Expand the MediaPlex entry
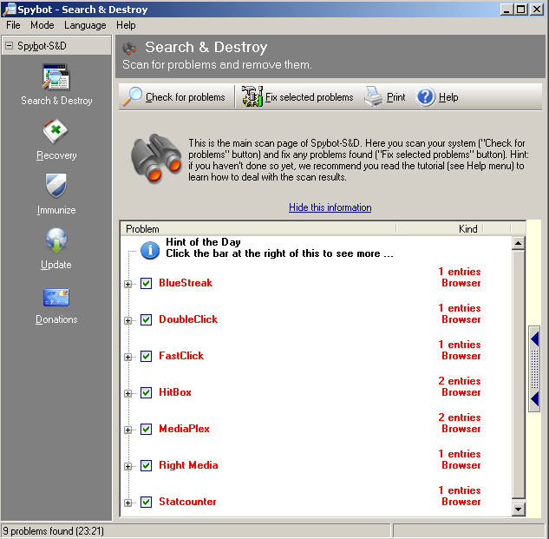549x539 pixels. click(x=128, y=430)
